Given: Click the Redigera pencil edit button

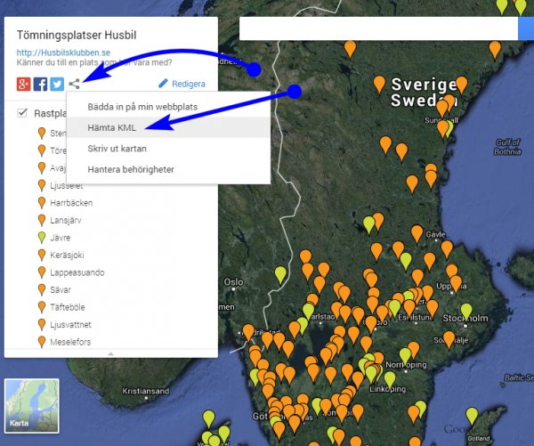Looking at the screenshot, I should 182,84.
